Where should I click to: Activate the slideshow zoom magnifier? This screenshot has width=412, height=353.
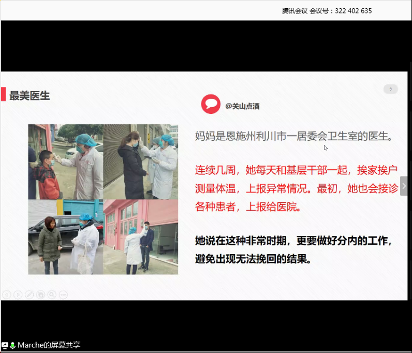(52, 295)
